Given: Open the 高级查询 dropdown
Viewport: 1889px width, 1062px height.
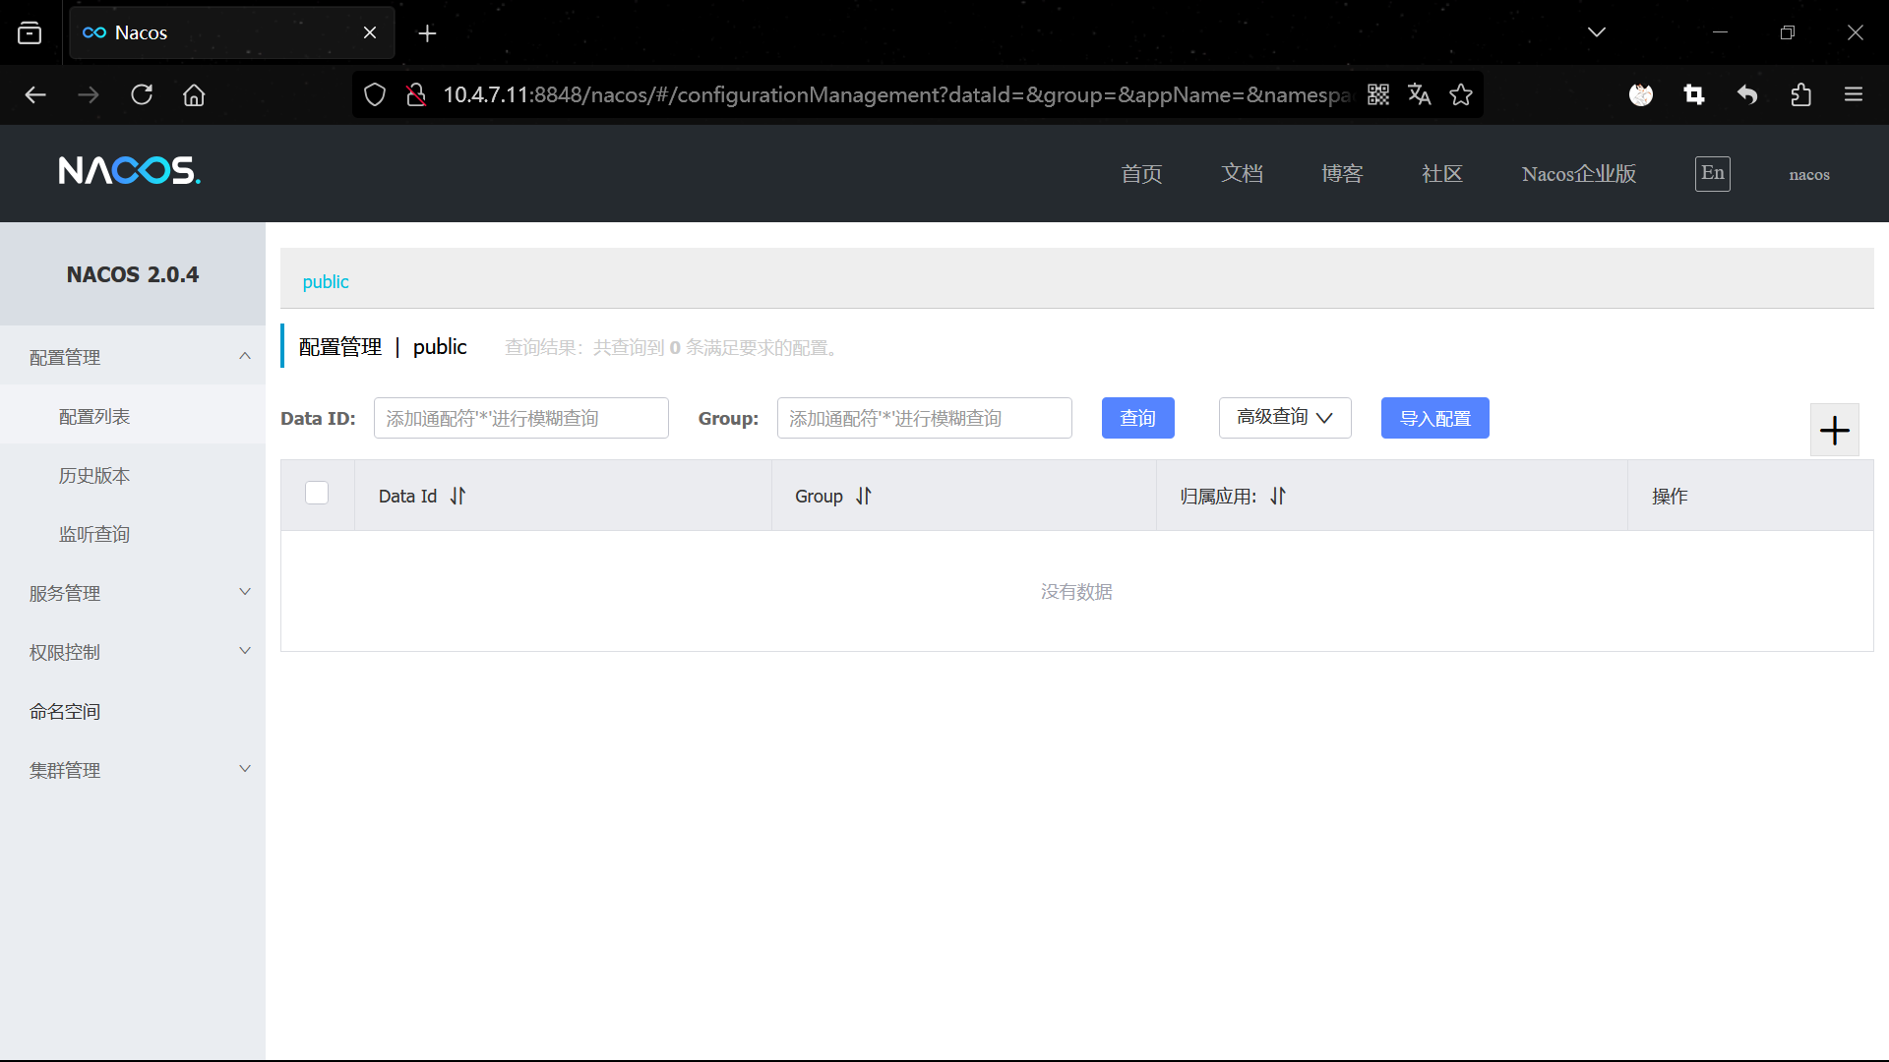Looking at the screenshot, I should click(x=1284, y=418).
